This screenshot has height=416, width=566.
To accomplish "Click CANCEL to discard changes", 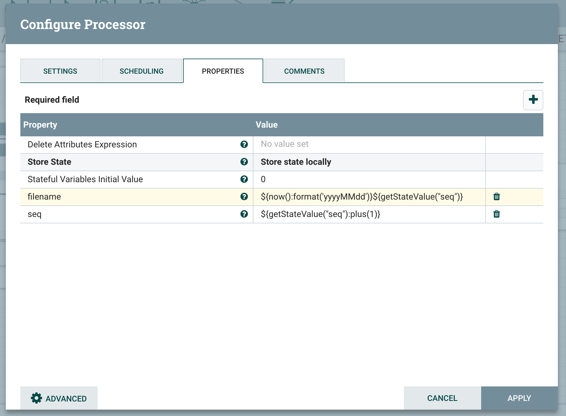I will coord(442,398).
